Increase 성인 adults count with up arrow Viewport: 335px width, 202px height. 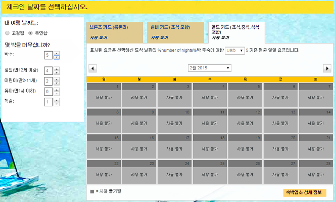pyautogui.click(x=57, y=69)
